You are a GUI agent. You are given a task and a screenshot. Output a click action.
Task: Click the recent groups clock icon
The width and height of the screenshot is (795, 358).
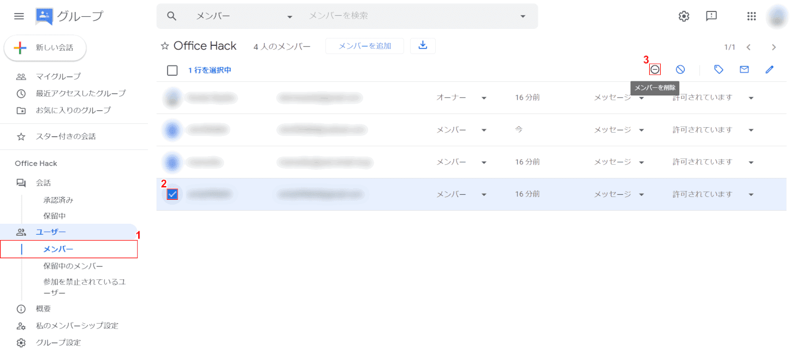[21, 93]
